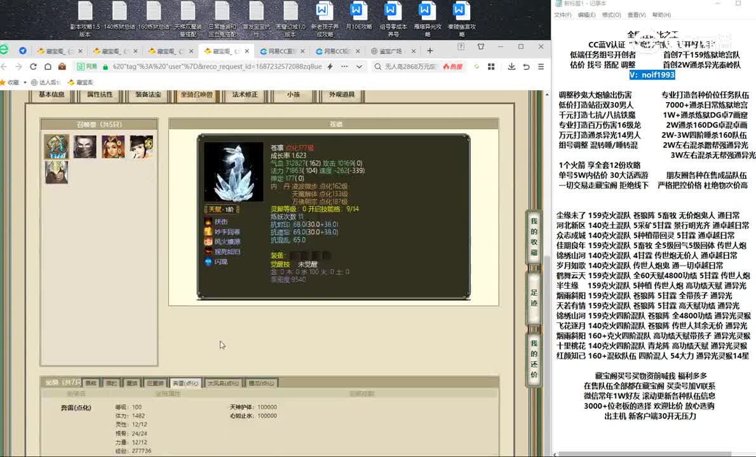The width and height of the screenshot is (756, 457).
Task: Click the 扶伤 skill icon
Action: (x=208, y=222)
